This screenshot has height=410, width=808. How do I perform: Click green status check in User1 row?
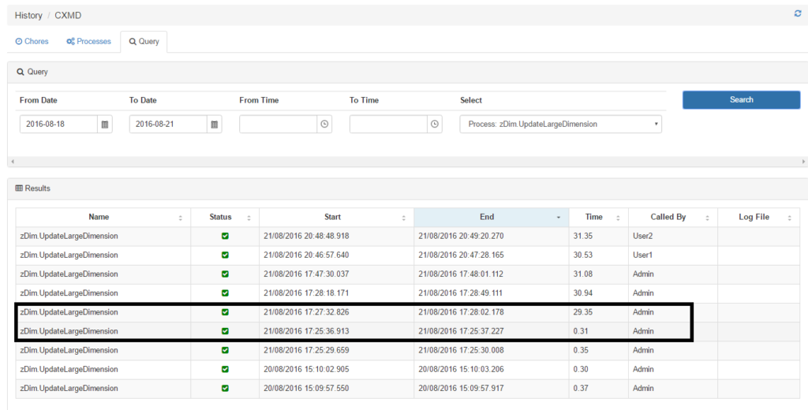coord(225,255)
